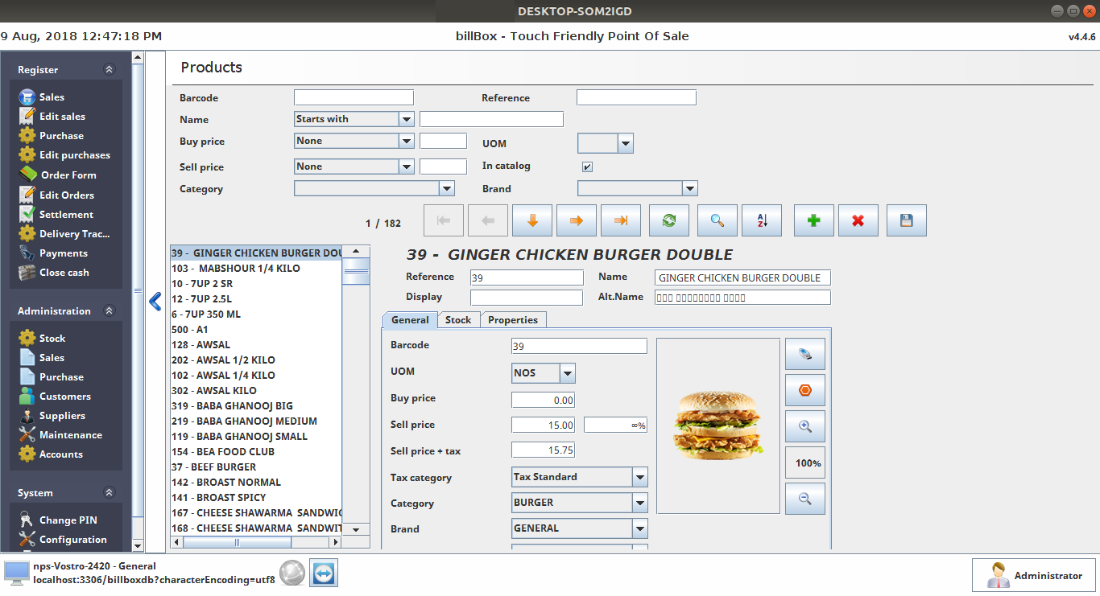
Task: Click the zoom in image icon
Action: click(804, 426)
